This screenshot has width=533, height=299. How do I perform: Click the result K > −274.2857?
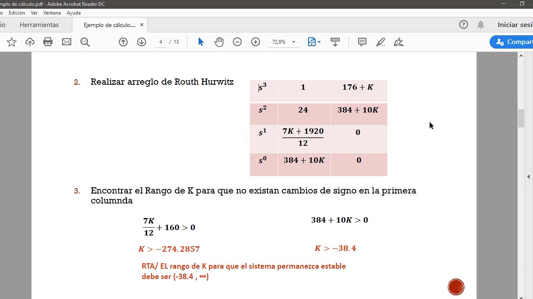click(169, 249)
